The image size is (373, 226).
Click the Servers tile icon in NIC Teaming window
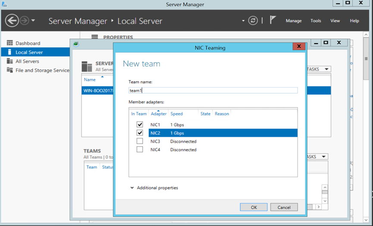[87, 66]
